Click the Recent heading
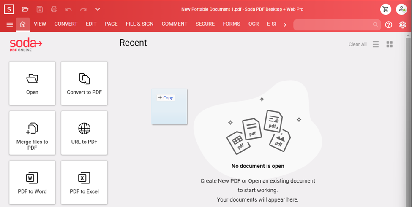412x207 pixels. [133, 43]
